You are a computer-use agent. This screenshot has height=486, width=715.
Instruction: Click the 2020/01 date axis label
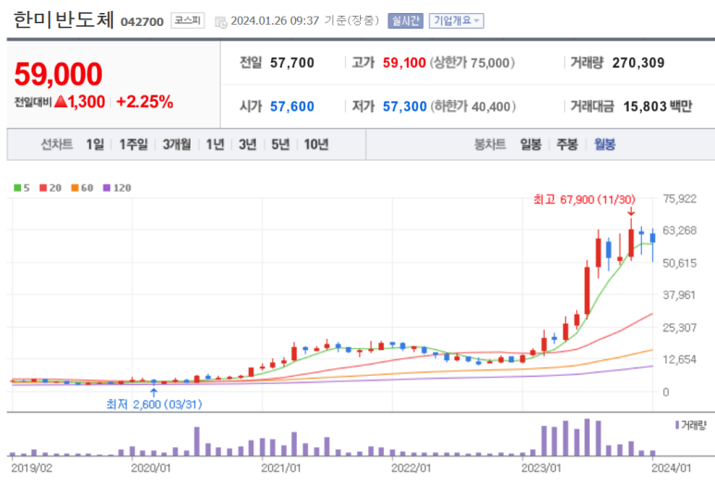151,467
